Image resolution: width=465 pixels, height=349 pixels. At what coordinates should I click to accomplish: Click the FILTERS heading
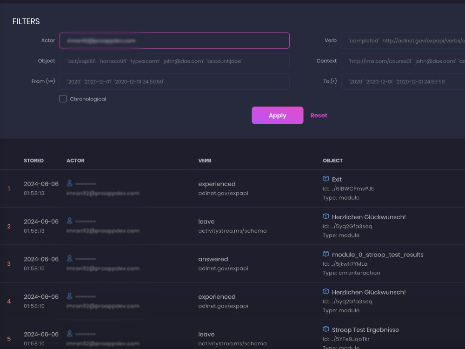tap(26, 21)
